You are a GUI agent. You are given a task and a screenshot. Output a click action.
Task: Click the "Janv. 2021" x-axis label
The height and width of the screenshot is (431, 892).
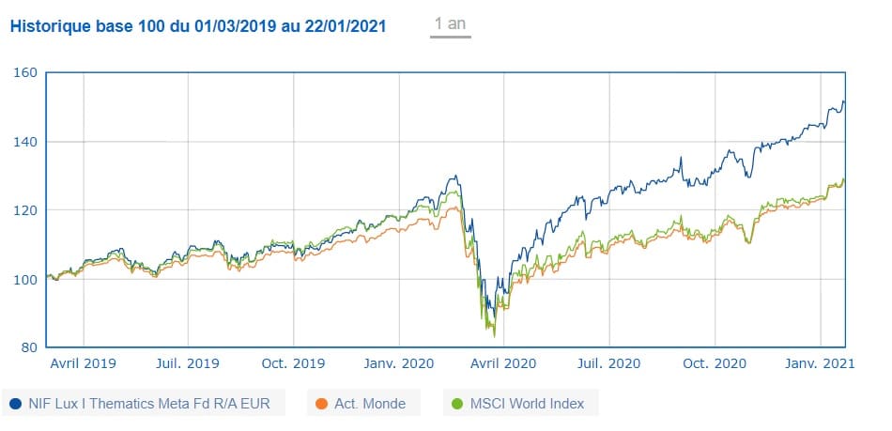point(820,362)
